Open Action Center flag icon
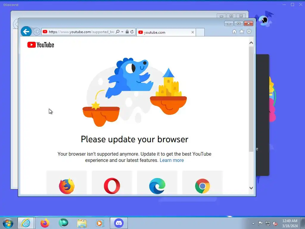305x229 pixels. [x=260, y=223]
